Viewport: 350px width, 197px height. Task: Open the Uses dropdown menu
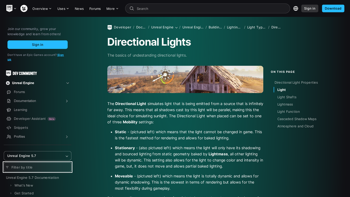[x=63, y=8]
